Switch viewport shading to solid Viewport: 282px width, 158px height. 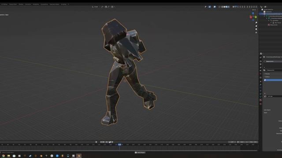[x=224, y=7]
